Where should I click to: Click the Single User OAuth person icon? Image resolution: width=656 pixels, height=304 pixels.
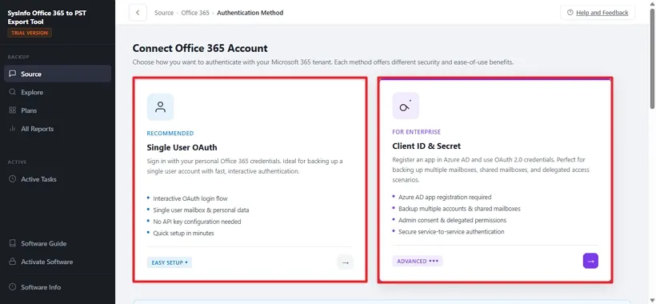160,107
